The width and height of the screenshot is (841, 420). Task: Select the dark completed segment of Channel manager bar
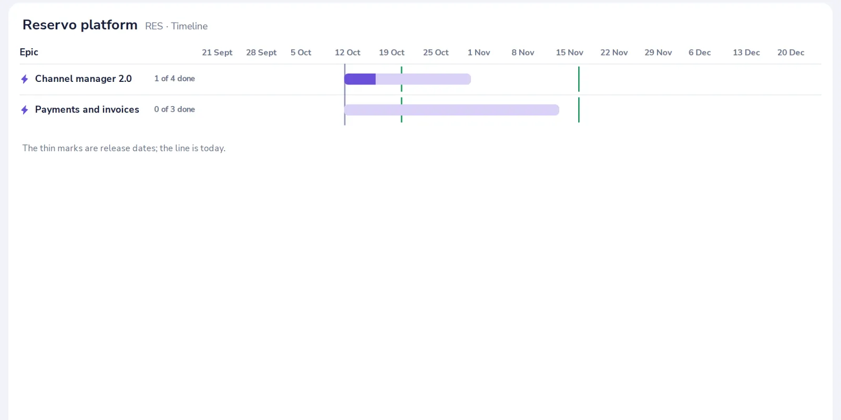[360, 79]
